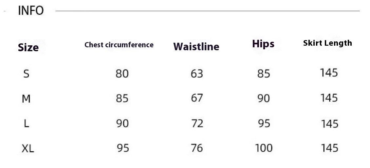Screen dimensions: 370x168
Task: Select the XL size row label
Action: click(28, 148)
